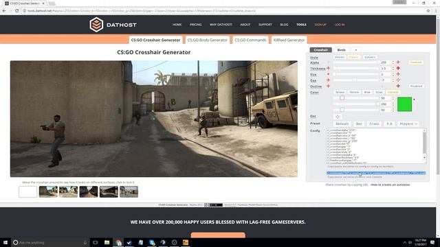The image size is (440, 247).
Task: Apply the Dot preset
Action: click(359, 123)
